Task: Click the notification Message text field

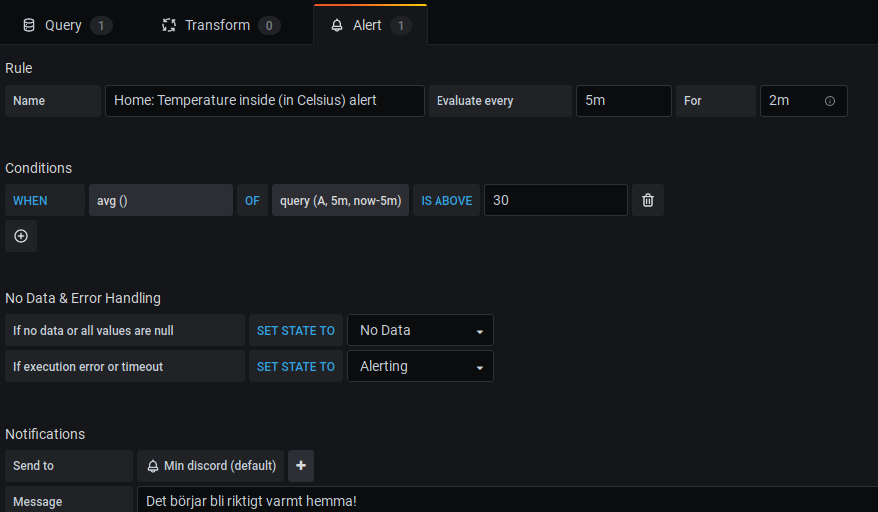Action: coord(499,500)
